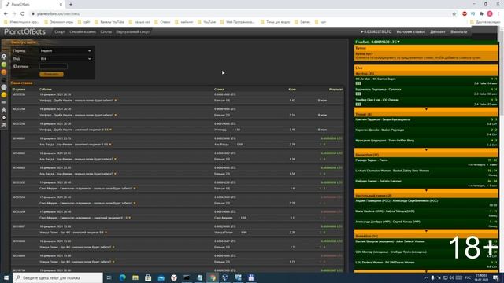The image size is (504, 283).
Task: Open Microsoft Store from the taskbar
Action: point(148,277)
